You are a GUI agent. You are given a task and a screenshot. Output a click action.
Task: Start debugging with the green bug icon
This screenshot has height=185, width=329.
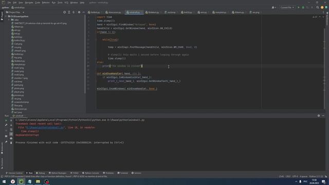(x=303, y=7)
